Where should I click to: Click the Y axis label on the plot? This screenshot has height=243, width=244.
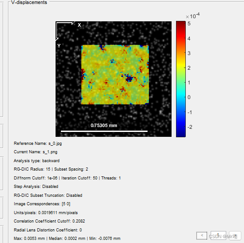point(59,46)
